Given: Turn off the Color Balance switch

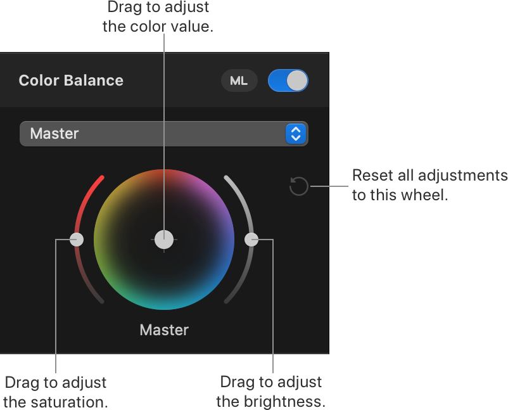Looking at the screenshot, I should 288,80.
